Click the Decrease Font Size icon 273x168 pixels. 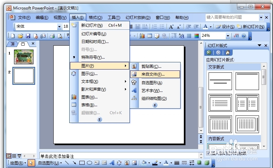click(179, 27)
